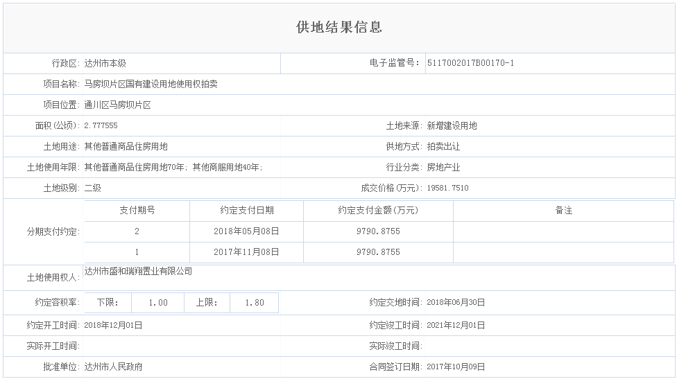The width and height of the screenshot is (677, 379).
Task: Click contract date 2017年10月09日
Action: 456,367
